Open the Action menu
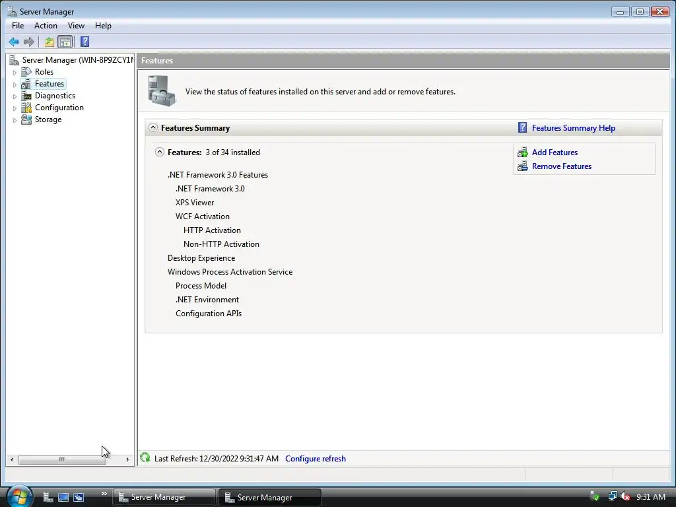 point(46,26)
